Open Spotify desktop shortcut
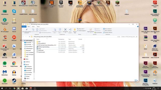Screen dimensions: 161x90 point(5,64)
